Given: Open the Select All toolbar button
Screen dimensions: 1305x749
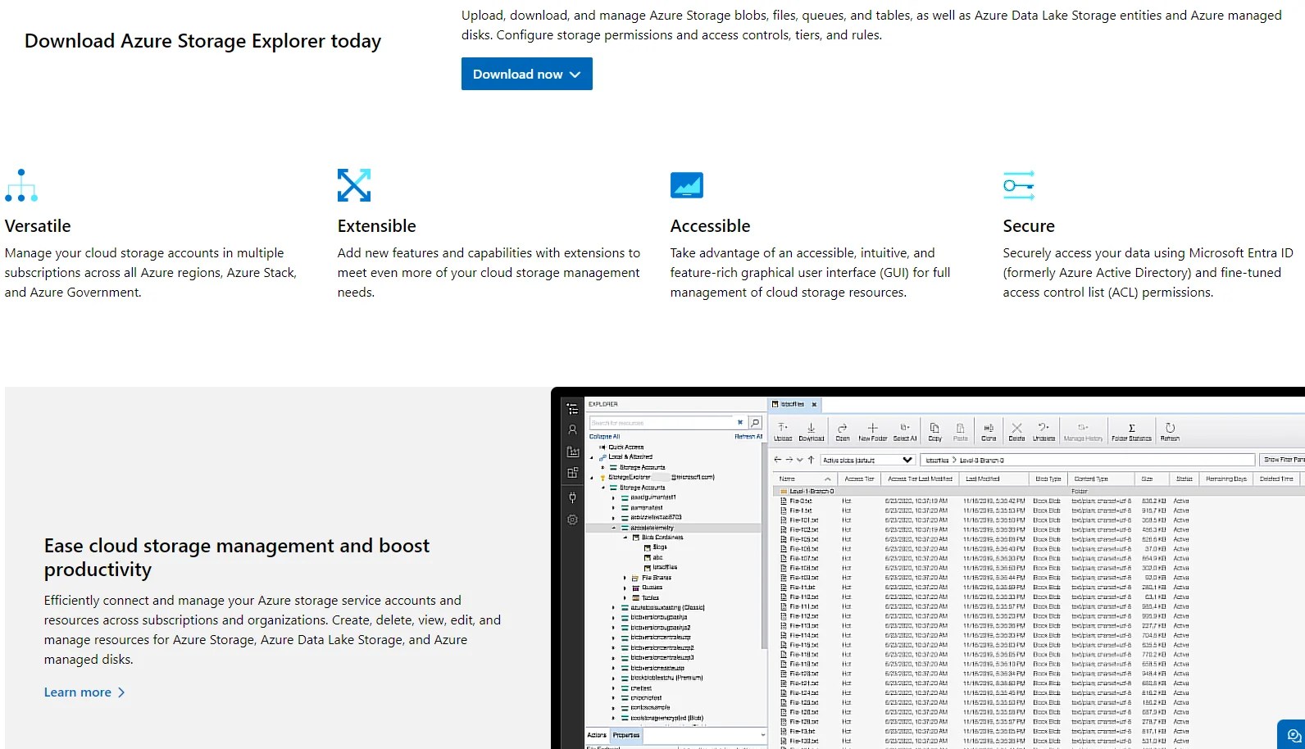Looking at the screenshot, I should coord(905,432).
